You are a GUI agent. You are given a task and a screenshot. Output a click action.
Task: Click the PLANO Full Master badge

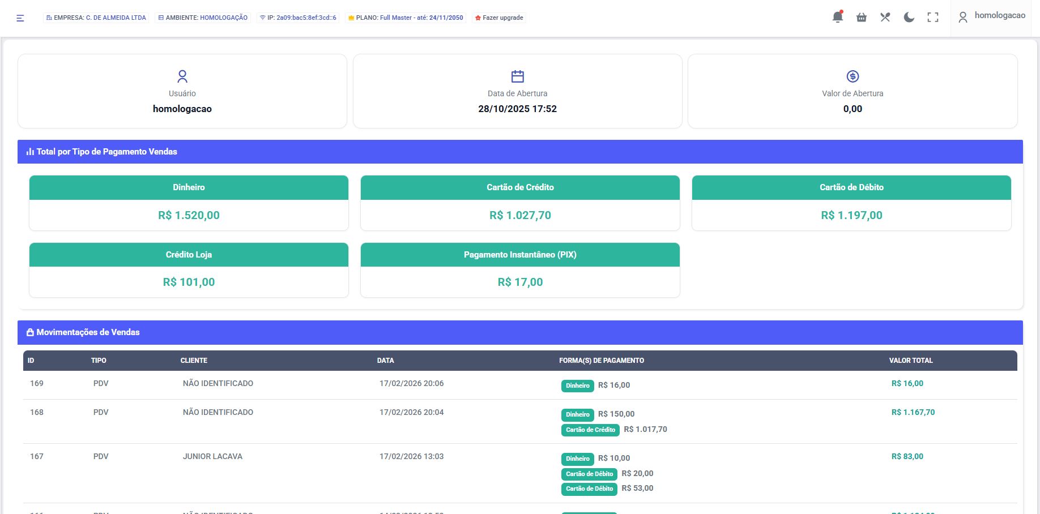(x=406, y=18)
